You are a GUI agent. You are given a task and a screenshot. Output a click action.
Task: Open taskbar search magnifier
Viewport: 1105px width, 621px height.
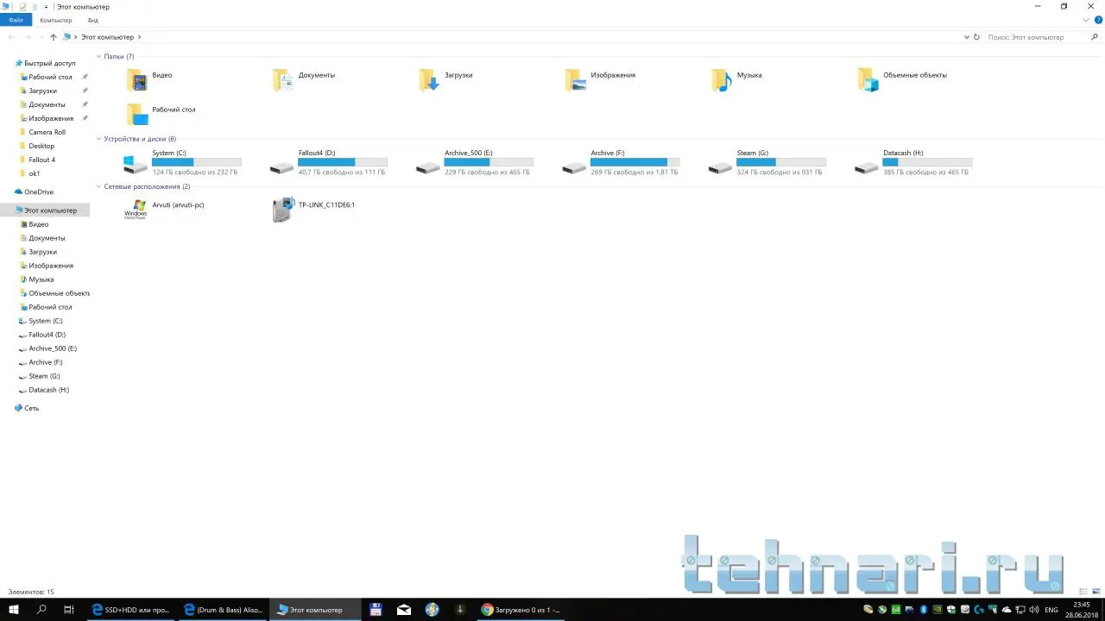tap(41, 610)
